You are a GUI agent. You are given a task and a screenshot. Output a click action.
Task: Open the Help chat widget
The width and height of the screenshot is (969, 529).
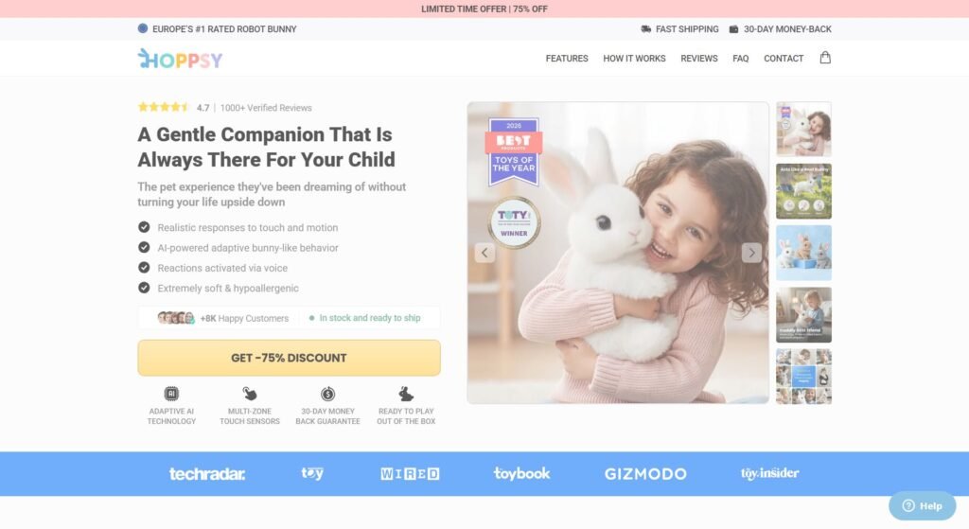click(x=922, y=505)
